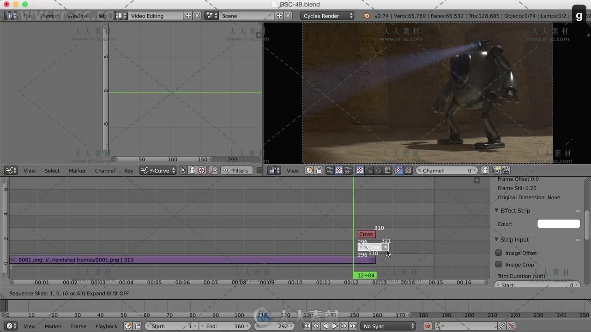Screen dimensions: 591x332
Task: Click the Channel number field
Action: tap(447, 171)
